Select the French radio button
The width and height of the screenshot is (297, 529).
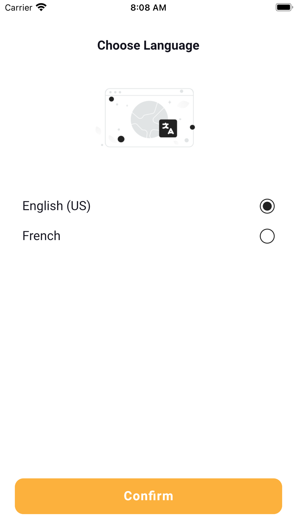point(267,236)
